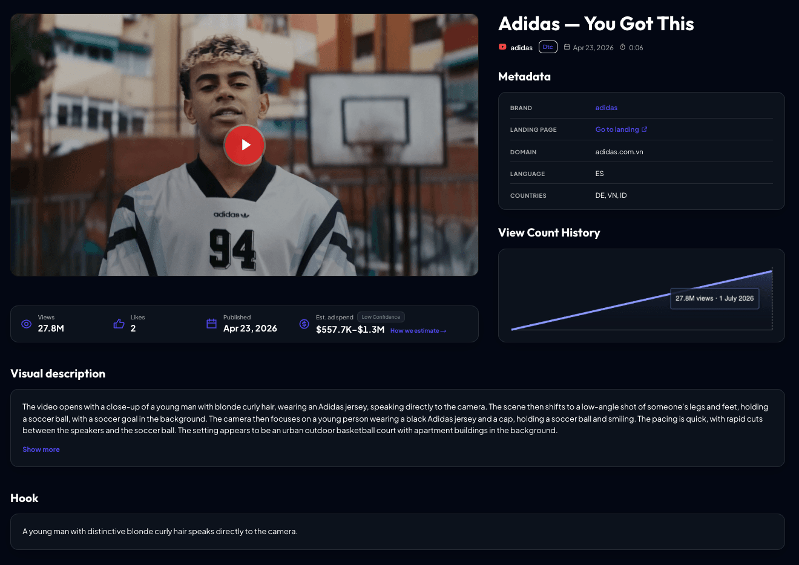
Task: Click the calendar icon next to Apr 23, 2026
Action: [567, 47]
